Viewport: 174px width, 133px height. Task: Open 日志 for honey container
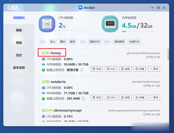(x=97, y=69)
